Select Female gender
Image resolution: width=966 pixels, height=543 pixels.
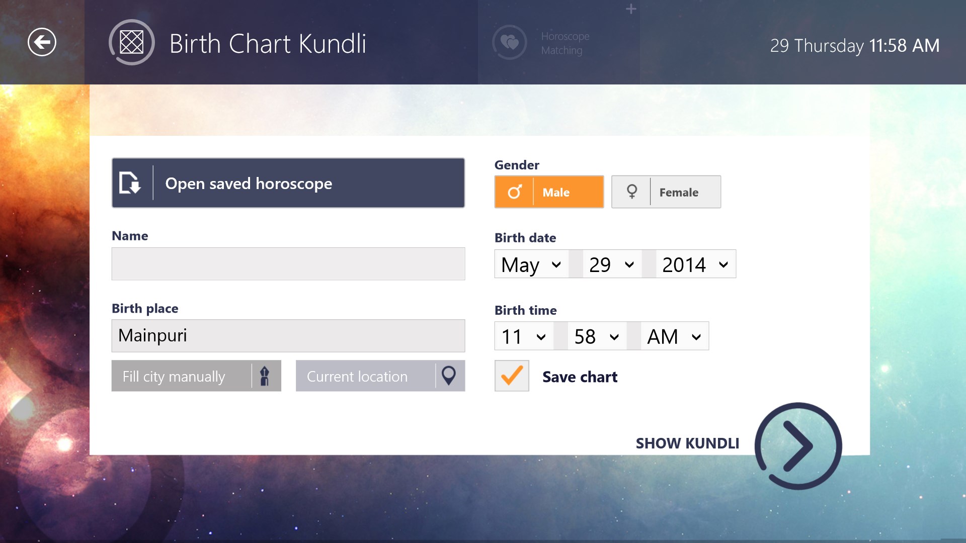coord(666,192)
